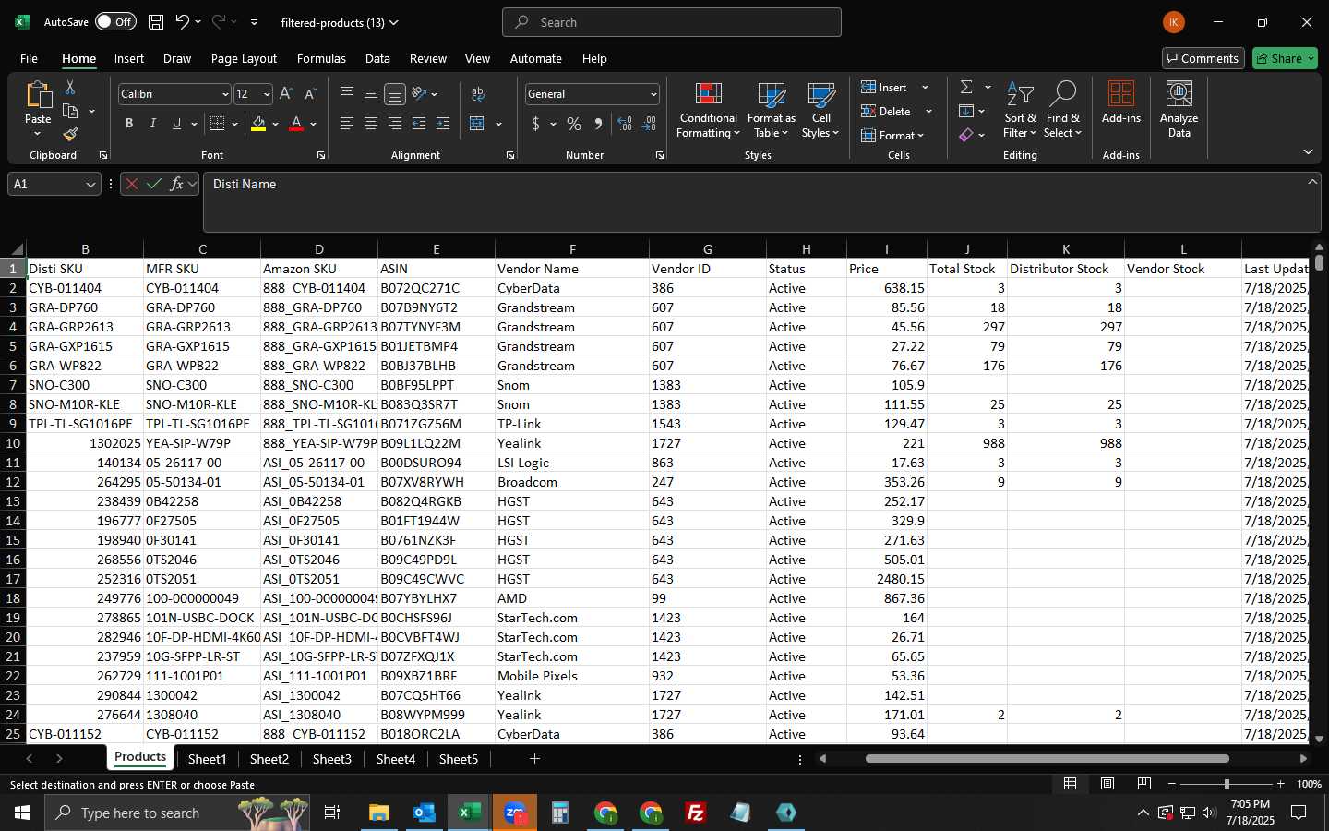Click the green Share button
The image size is (1329, 831).
[x=1285, y=58]
